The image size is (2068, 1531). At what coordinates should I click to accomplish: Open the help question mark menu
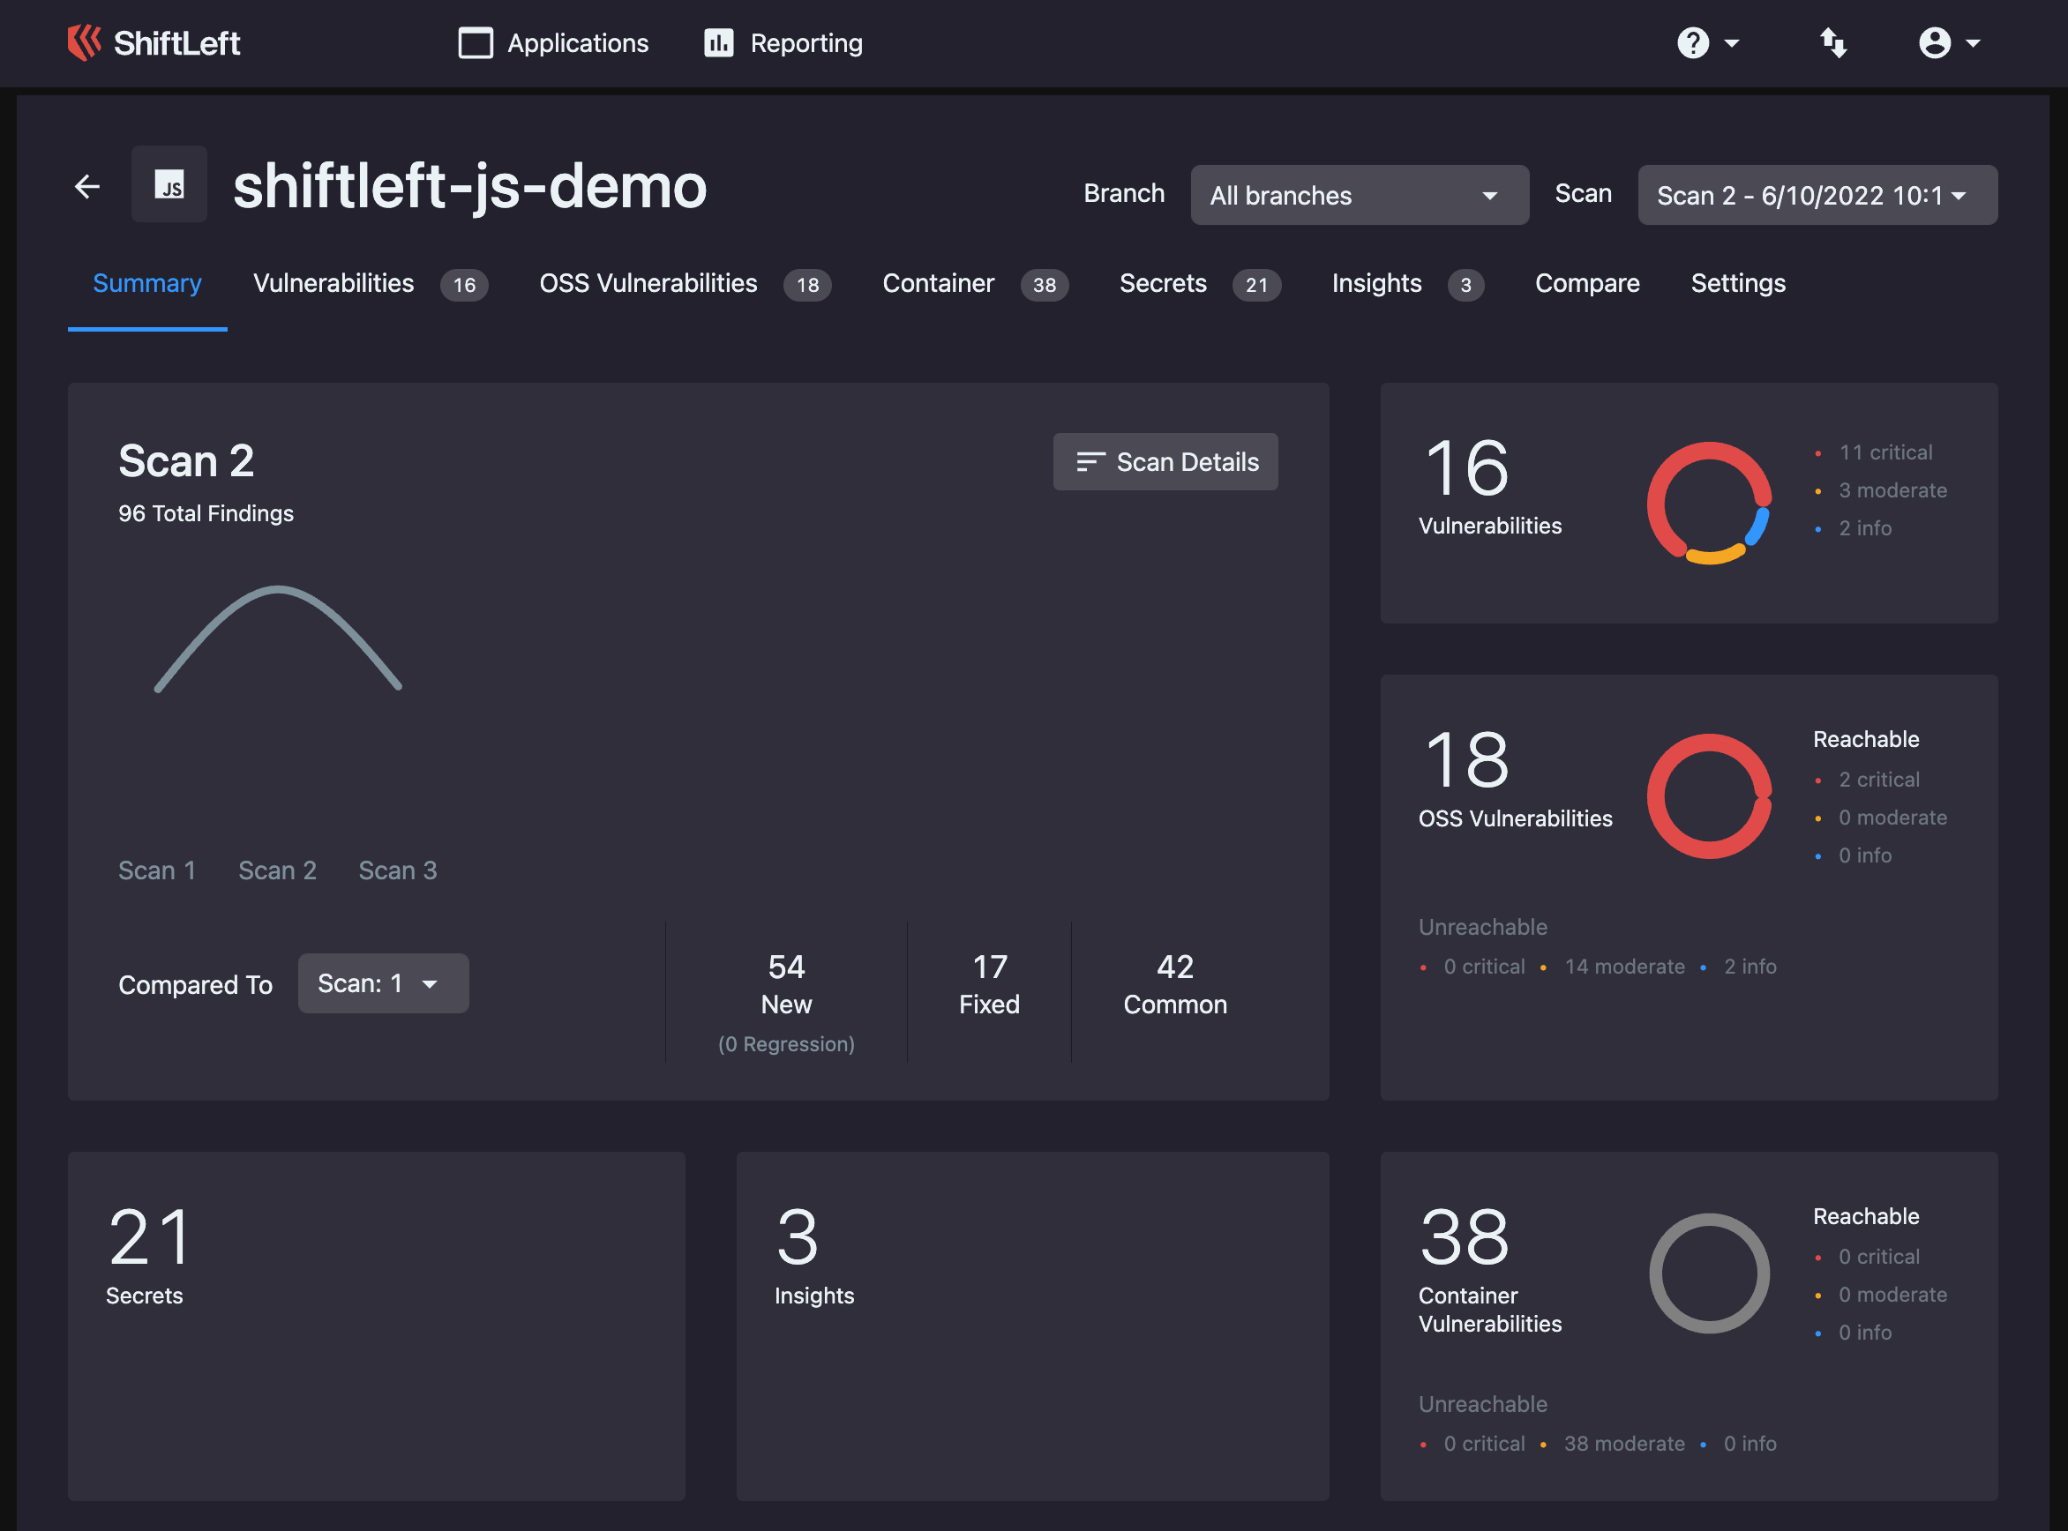click(x=1692, y=42)
